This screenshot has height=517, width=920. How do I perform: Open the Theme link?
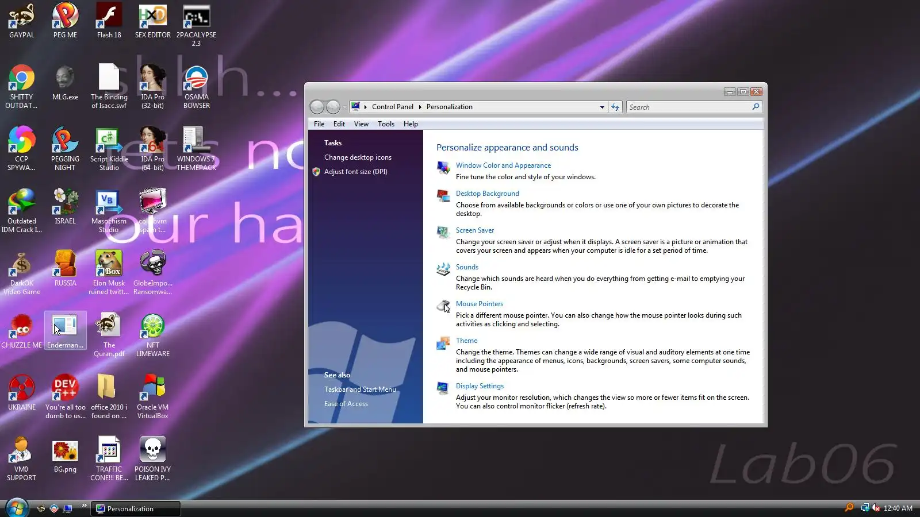tap(466, 341)
